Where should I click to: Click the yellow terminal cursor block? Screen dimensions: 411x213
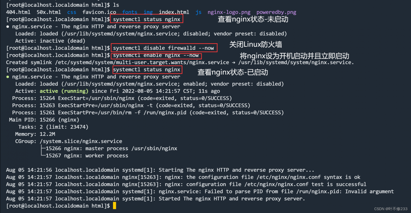[115, 206]
